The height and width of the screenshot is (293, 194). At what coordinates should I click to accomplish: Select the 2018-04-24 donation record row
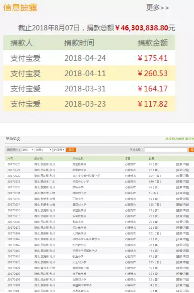89,58
